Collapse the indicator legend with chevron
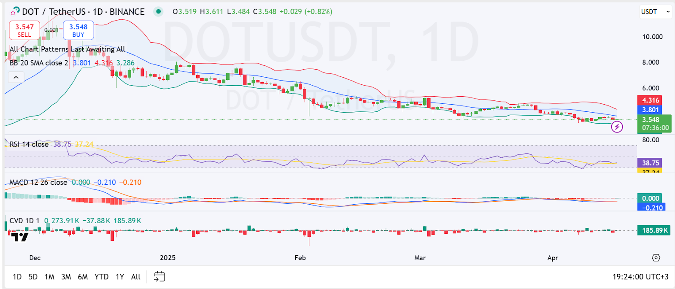The height and width of the screenshot is (289, 675). (x=16, y=77)
